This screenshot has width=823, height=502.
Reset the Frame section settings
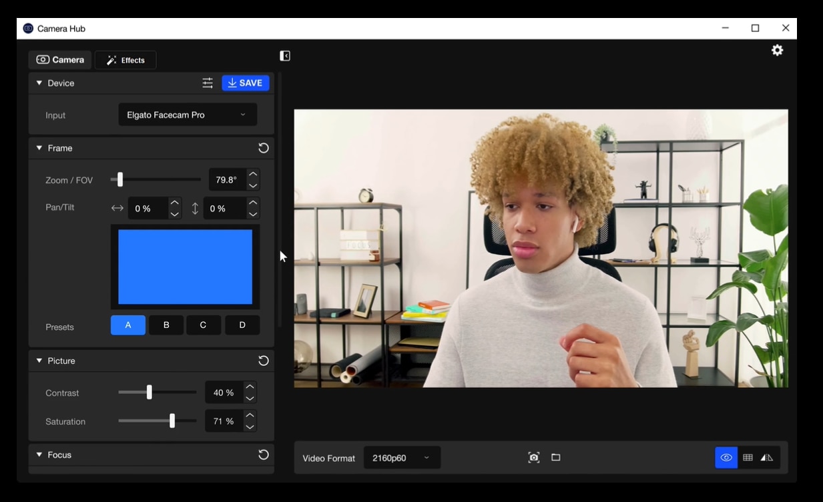click(264, 148)
